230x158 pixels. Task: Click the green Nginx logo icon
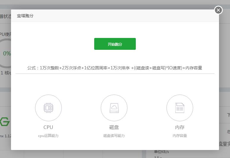tap(5, 122)
